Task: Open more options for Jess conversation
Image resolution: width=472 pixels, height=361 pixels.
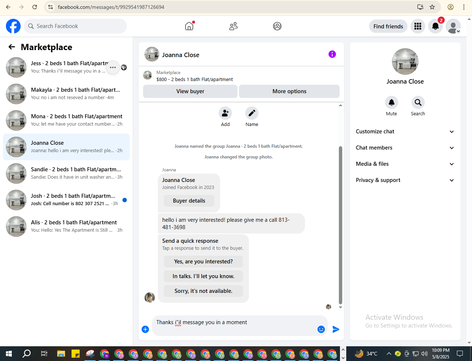Action: (x=113, y=67)
